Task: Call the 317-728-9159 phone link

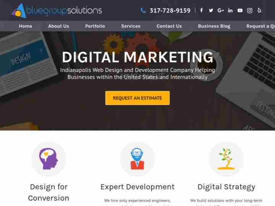Action: point(170,11)
